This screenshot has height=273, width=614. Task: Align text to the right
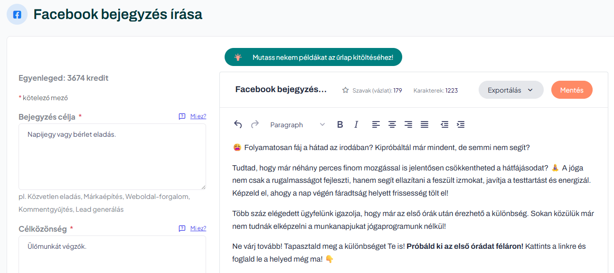[408, 124]
